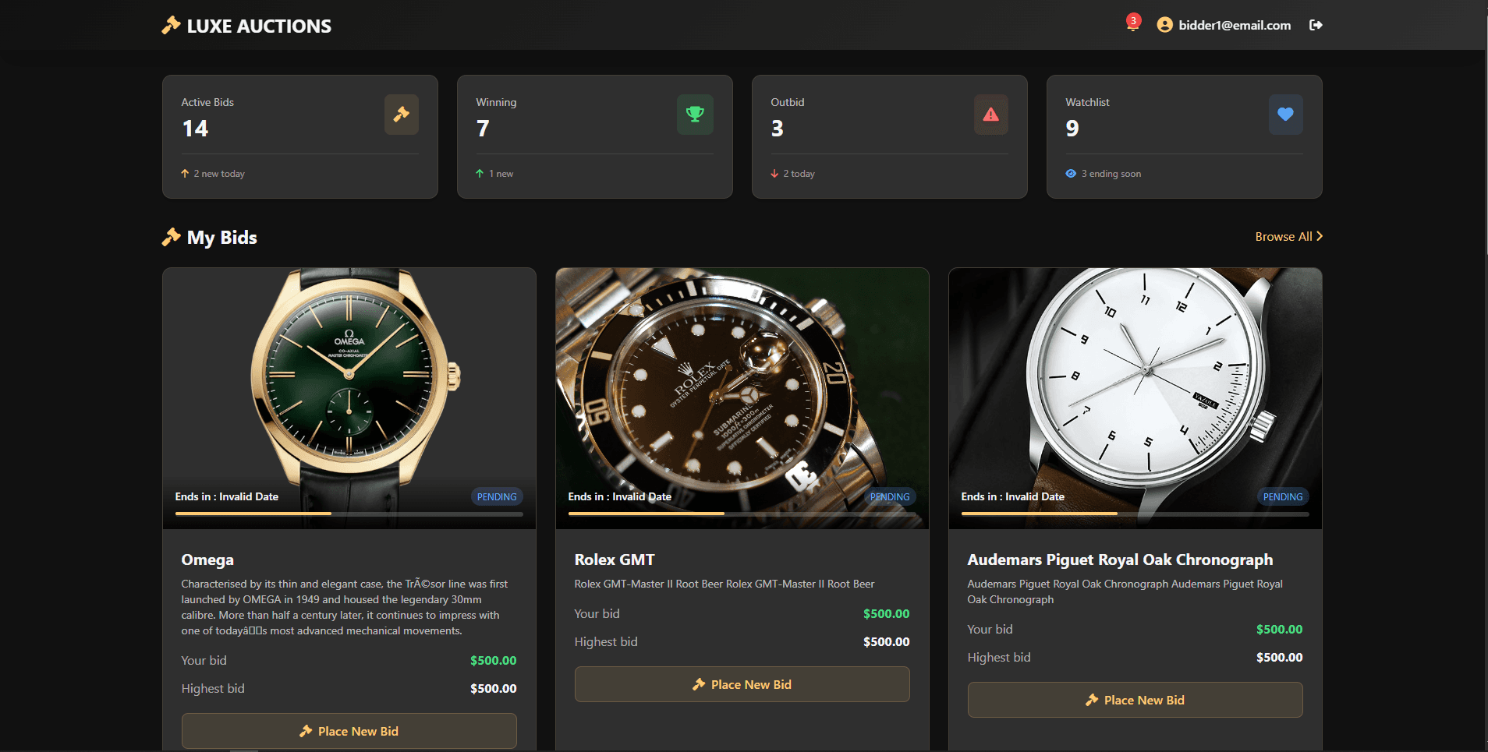Click the warning triangle icon in Outbid card
1488x752 pixels.
pos(990,115)
